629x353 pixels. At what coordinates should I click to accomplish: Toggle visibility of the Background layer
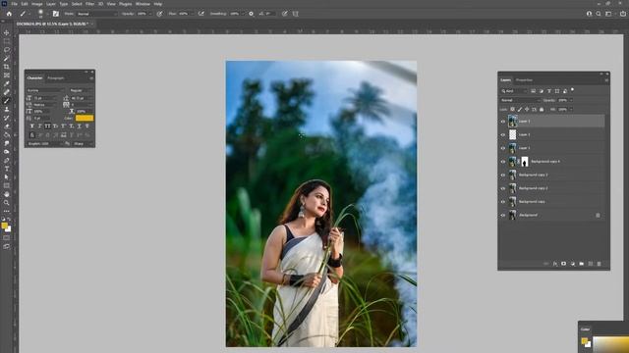point(502,216)
